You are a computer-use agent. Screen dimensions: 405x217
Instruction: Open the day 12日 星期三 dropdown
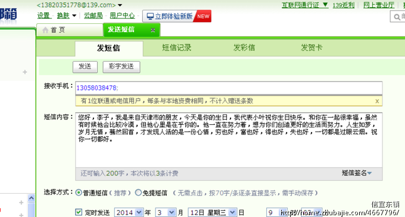coord(212,212)
